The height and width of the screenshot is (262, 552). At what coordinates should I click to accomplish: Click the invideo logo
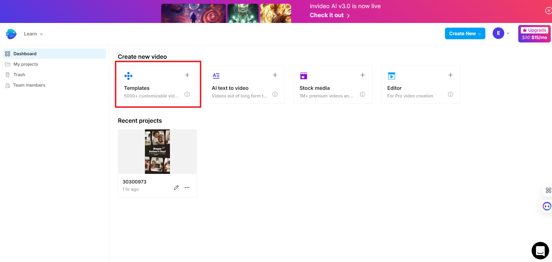point(11,34)
